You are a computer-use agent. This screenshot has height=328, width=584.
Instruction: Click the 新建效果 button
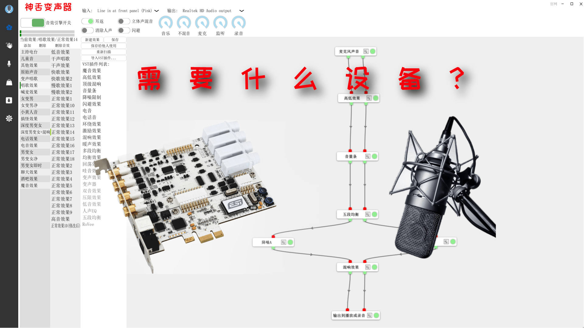click(x=92, y=40)
